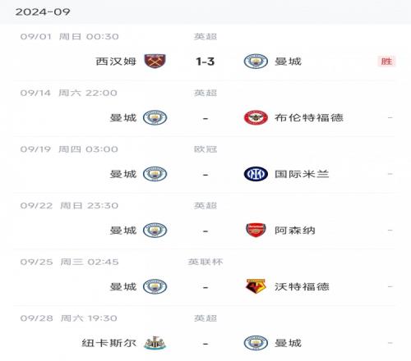Click Manchester City crest in Newcastle match
The height and width of the screenshot is (361, 411).
256,343
